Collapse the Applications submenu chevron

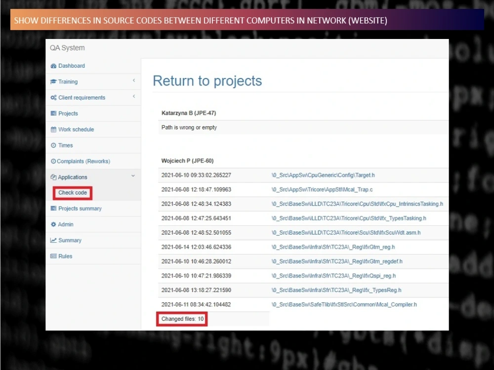[133, 176]
